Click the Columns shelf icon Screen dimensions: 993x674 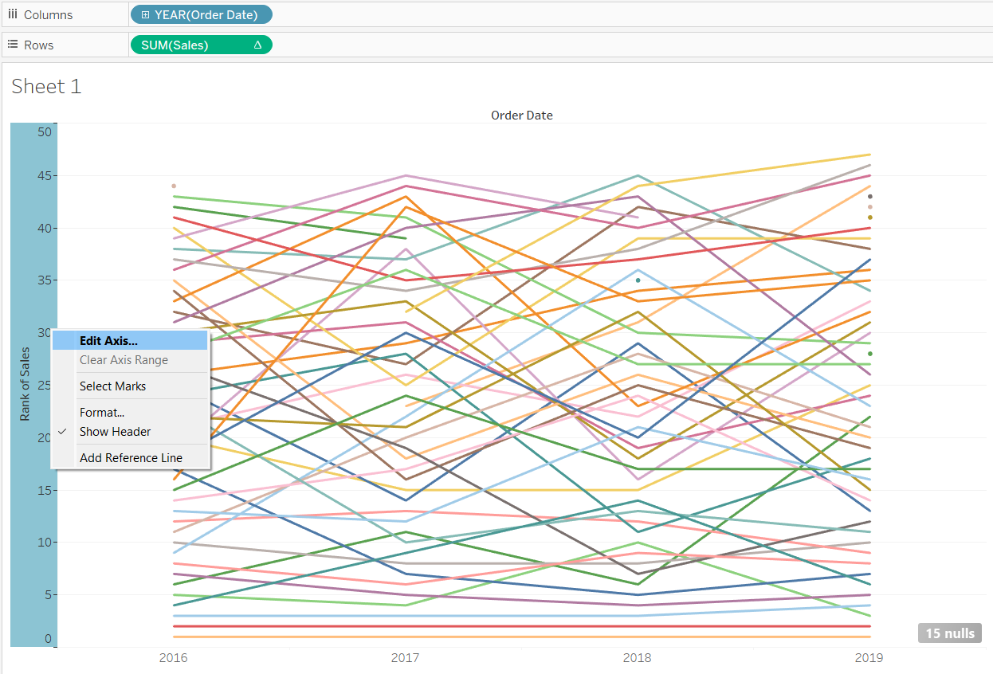[x=13, y=14]
